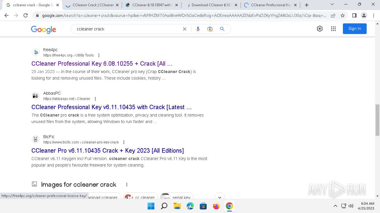The width and height of the screenshot is (380, 213).
Task: Open CCleaner Pro v6.11.10435 Crack result
Action: [107, 151]
